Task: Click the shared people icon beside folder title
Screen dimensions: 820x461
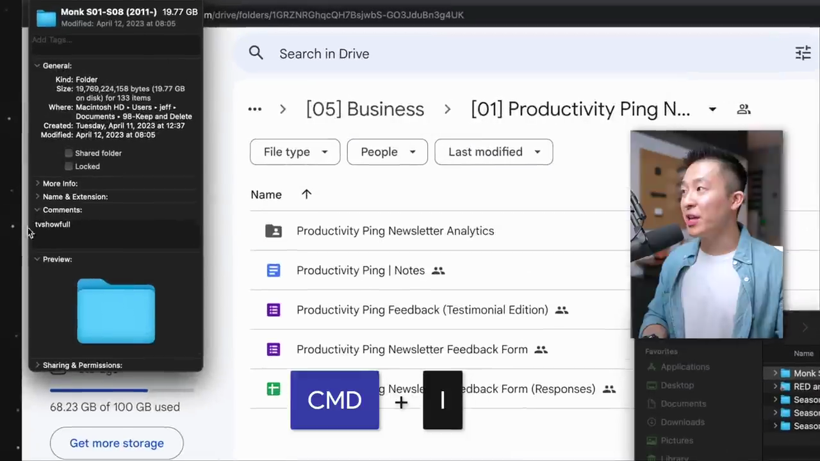Action: [744, 109]
